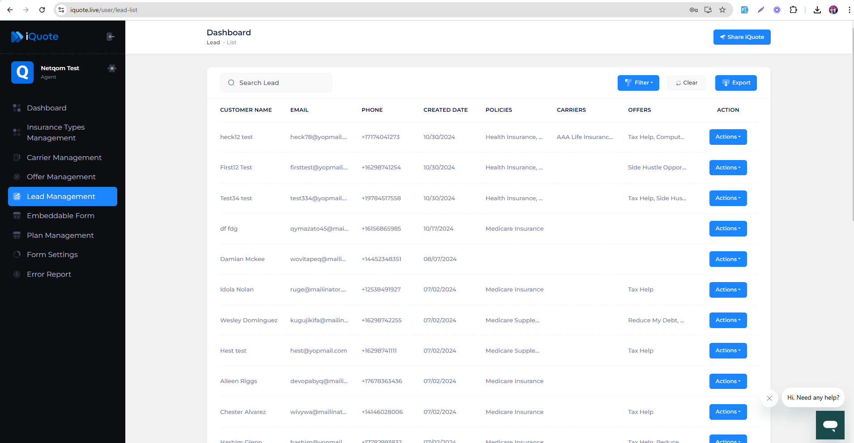Viewport: 854px width, 443px height.
Task: Export the lead list
Action: [736, 83]
